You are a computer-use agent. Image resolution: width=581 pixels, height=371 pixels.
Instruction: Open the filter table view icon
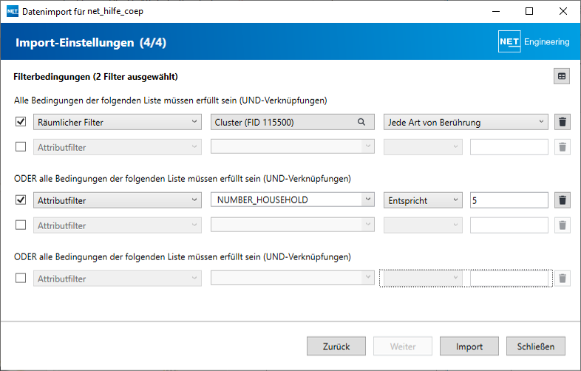click(562, 76)
